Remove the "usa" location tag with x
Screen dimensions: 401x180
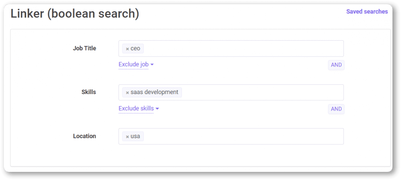coord(127,137)
